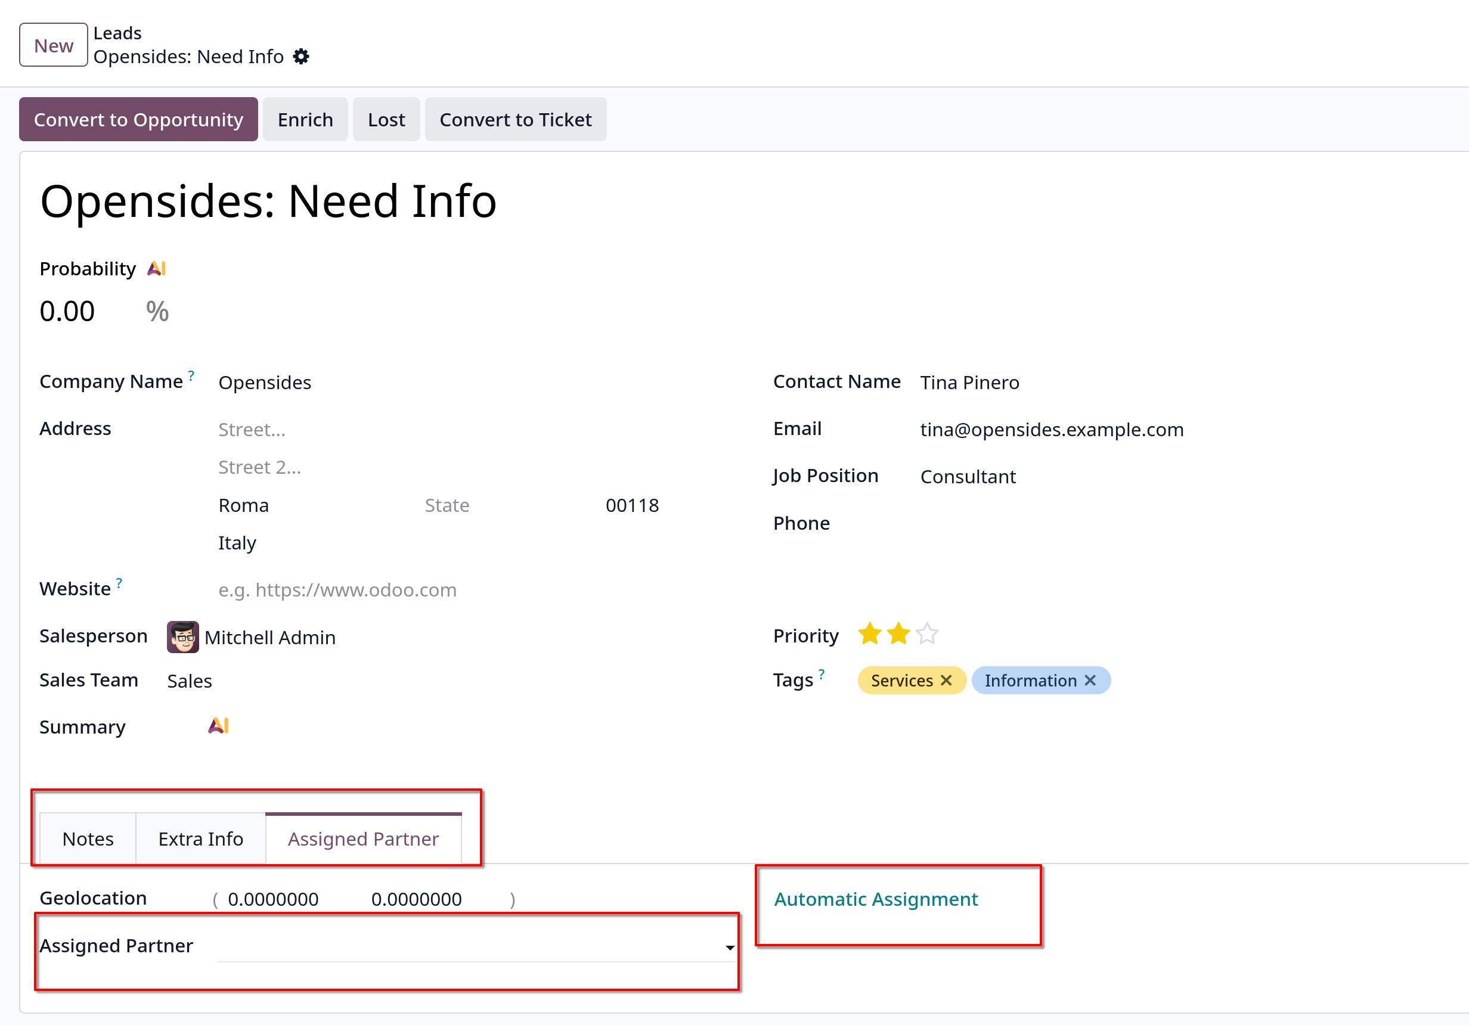The image size is (1469, 1025).
Task: Open Mitchell Admin's avatar
Action: [x=183, y=637]
